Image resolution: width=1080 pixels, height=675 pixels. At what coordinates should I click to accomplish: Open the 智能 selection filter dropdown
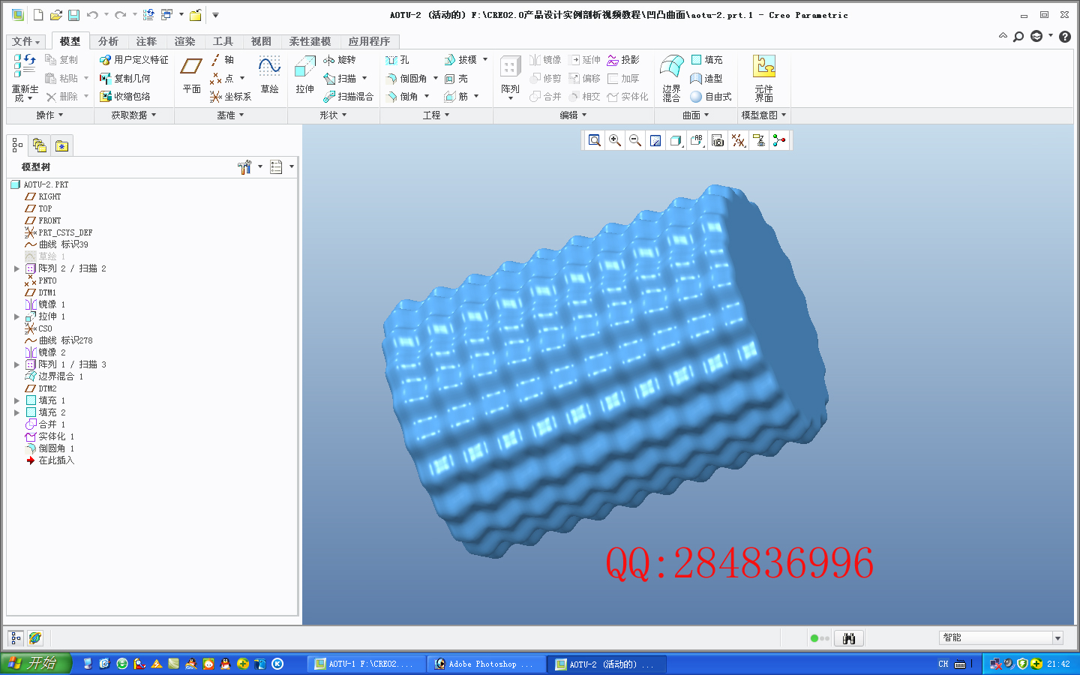click(x=1057, y=638)
